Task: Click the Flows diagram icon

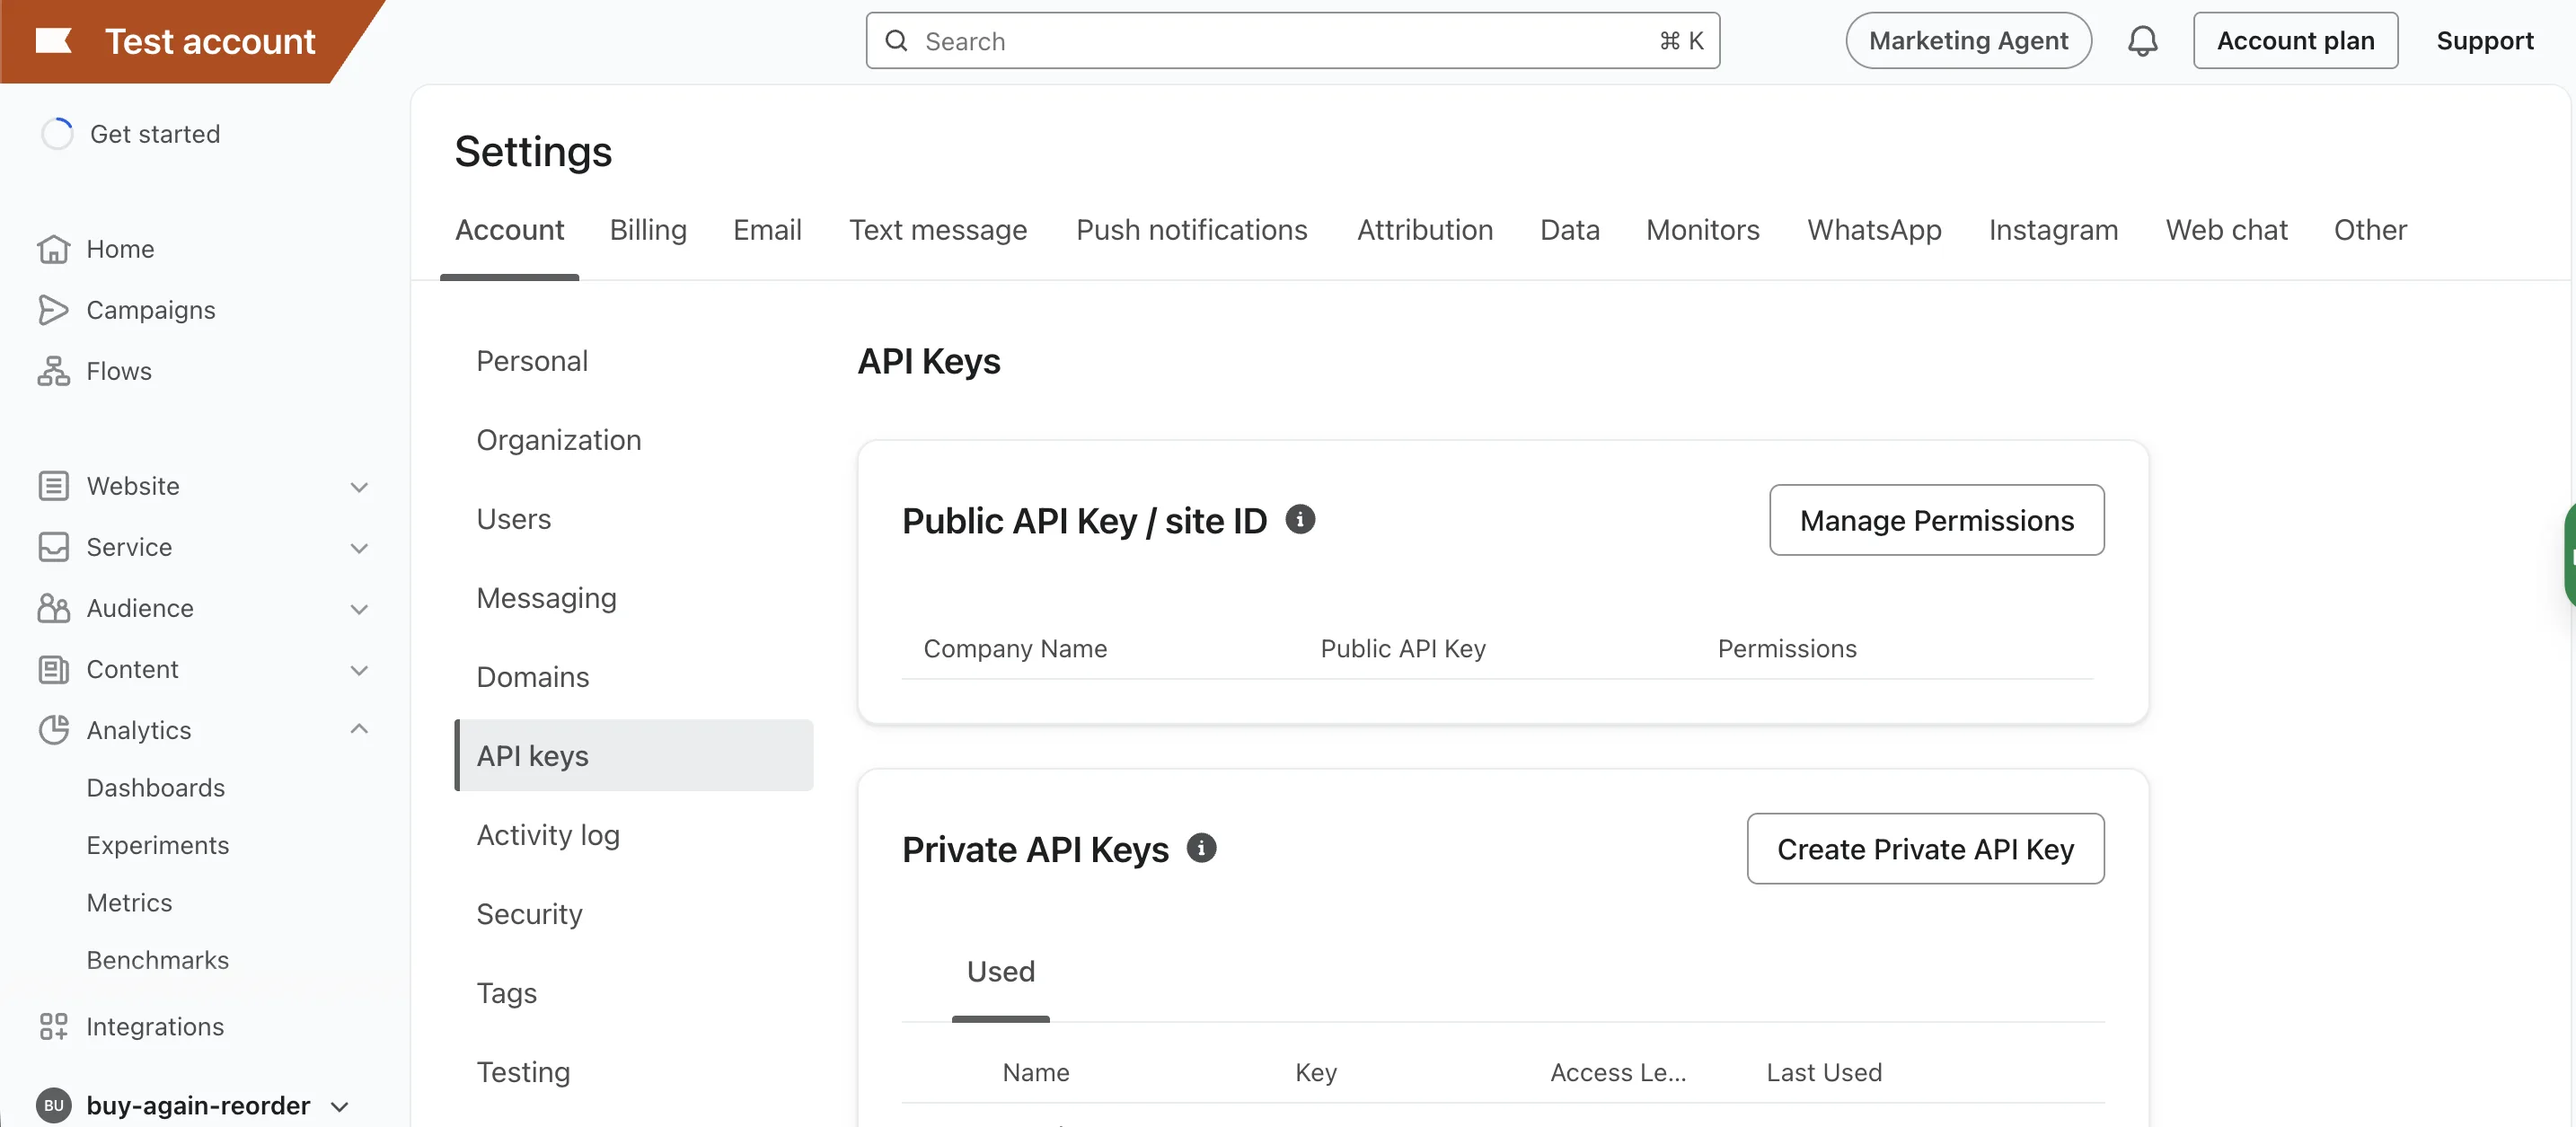Action: (53, 371)
